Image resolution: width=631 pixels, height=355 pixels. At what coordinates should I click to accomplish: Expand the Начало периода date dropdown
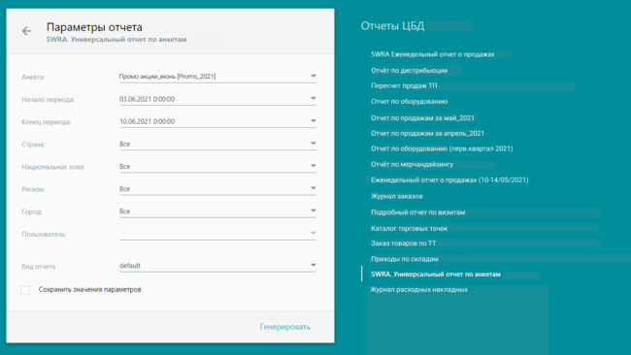[x=314, y=99]
